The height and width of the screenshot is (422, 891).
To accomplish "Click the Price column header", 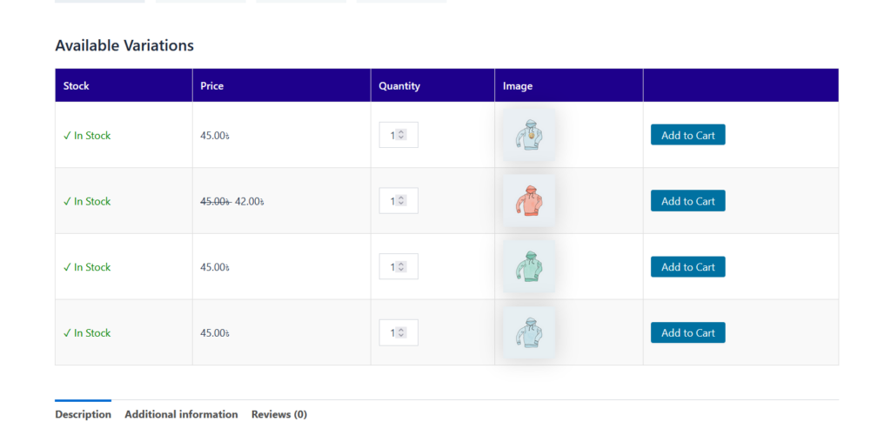I will [x=212, y=86].
